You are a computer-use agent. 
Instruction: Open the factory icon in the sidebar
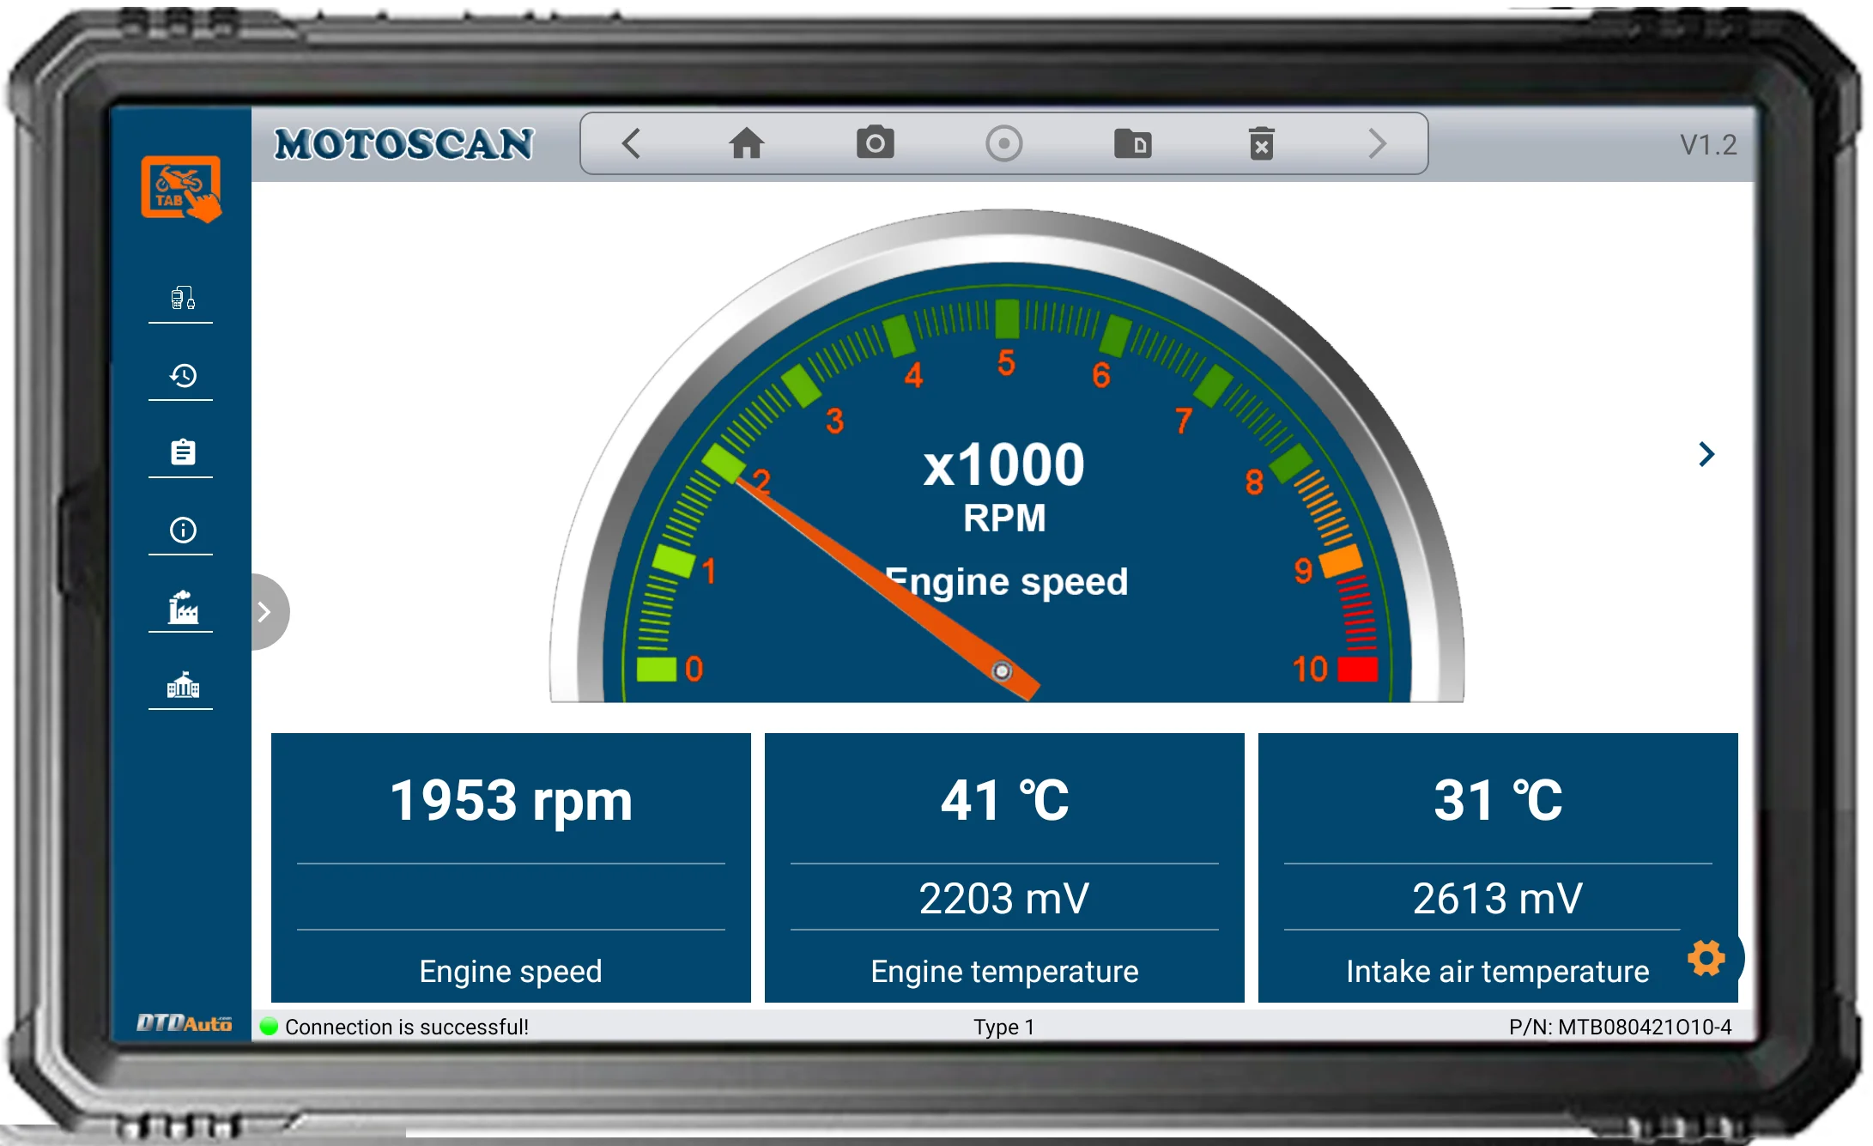pos(182,607)
